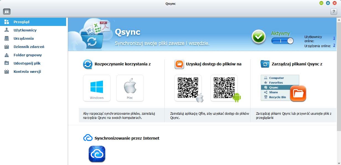Viewport: 341px width, 165px height.
Task: Download the Windows Qsync client
Action: 97,88
